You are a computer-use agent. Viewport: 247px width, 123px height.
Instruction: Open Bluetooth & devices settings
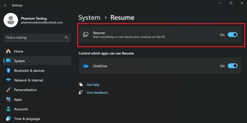click(x=29, y=71)
